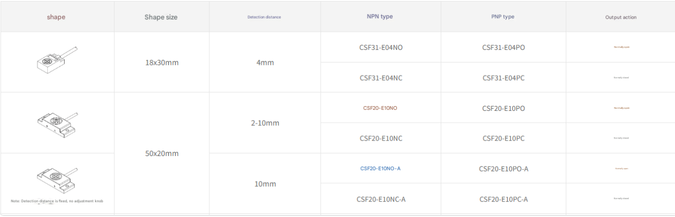Choose the CSF31-E04PO PNP model
675x217 pixels.
pyautogui.click(x=503, y=47)
